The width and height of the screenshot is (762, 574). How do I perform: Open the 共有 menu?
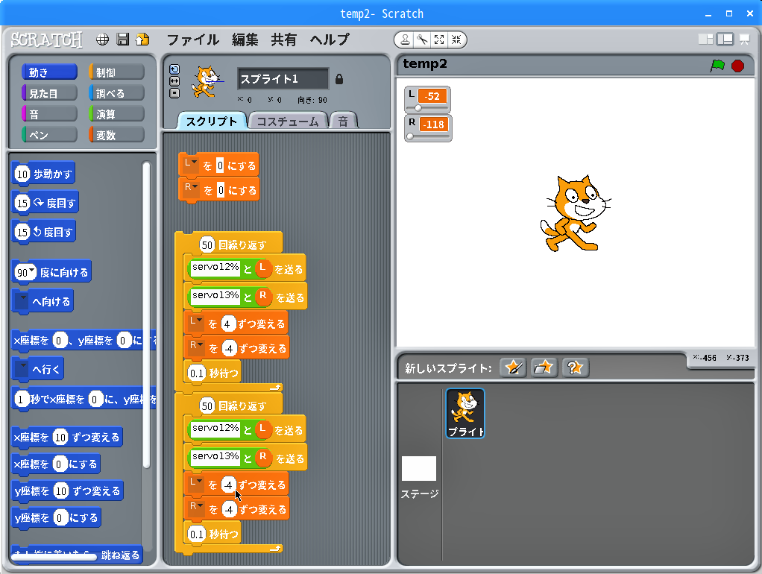(x=284, y=40)
